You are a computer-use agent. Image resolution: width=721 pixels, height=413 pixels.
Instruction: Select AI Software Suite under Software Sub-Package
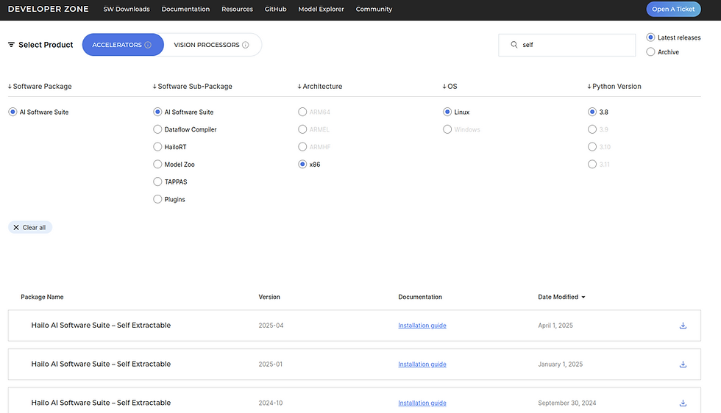157,112
